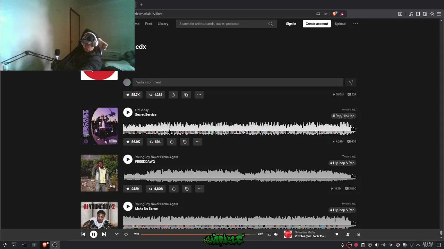
Task: Follow Shoreline Mafia from the player
Action: click(348, 234)
